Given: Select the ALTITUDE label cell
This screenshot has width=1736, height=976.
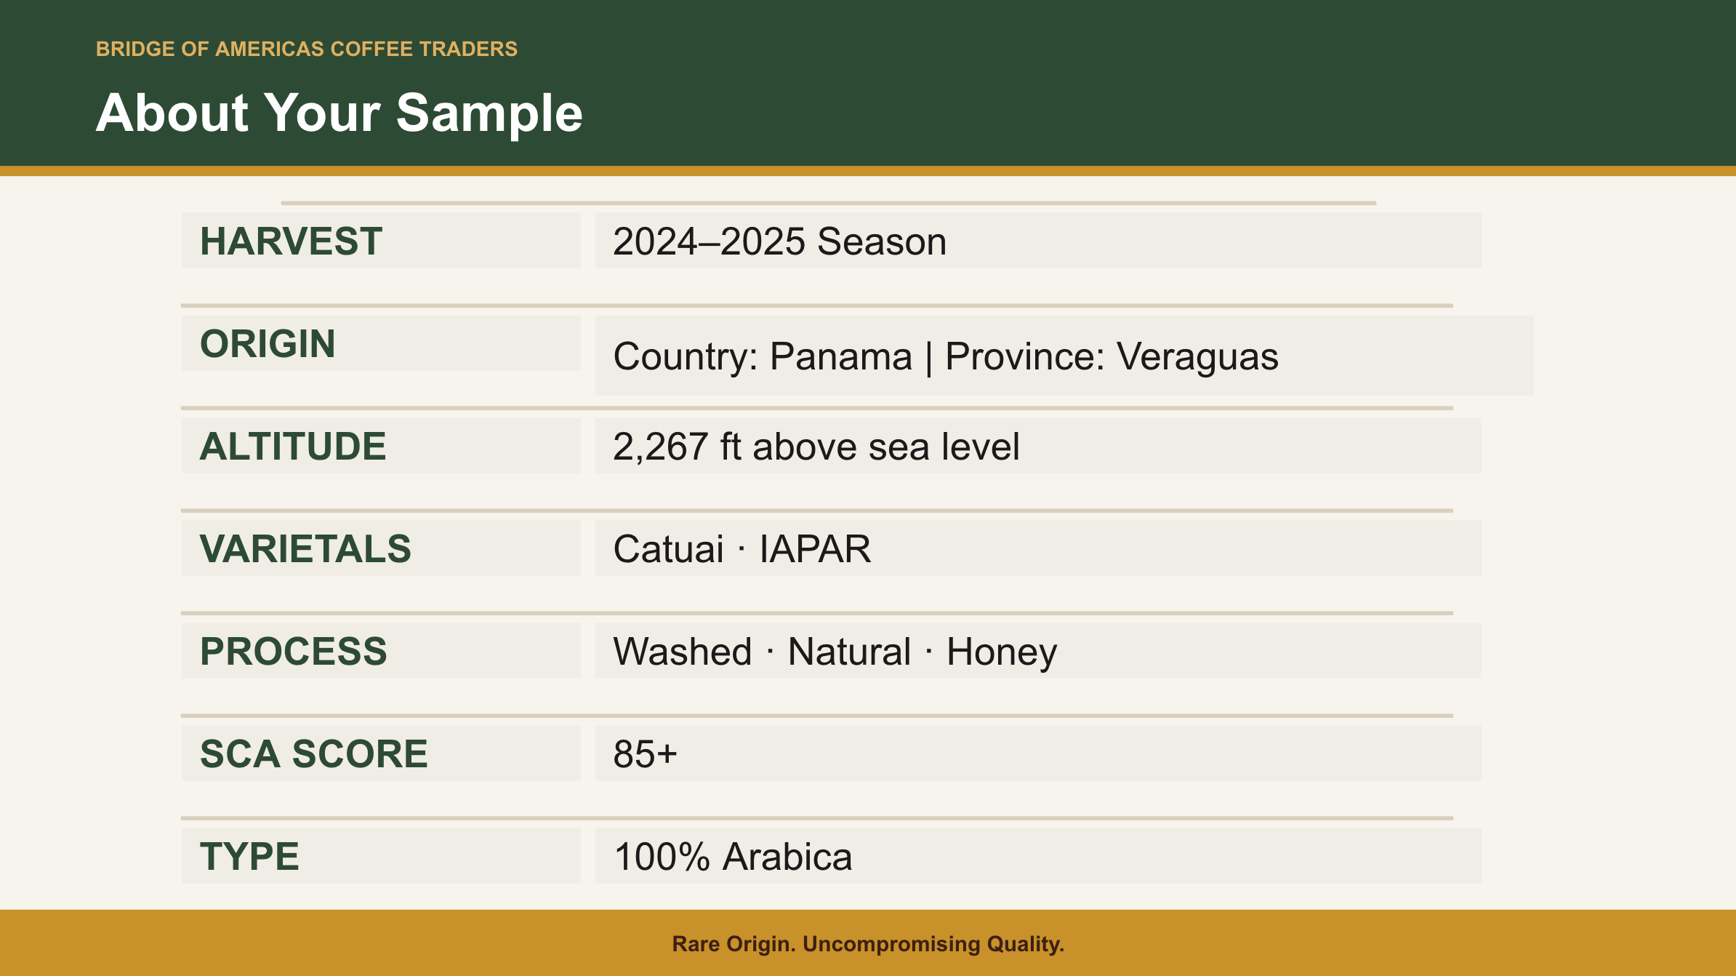Looking at the screenshot, I should click(381, 446).
